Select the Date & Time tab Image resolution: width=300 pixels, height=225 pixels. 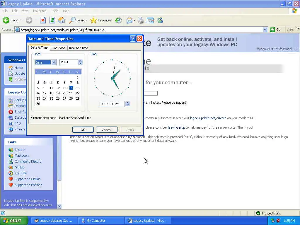coord(39,47)
